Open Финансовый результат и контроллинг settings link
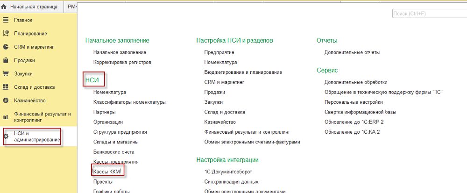Image resolution: width=467 pixels, height=193 pixels. [247, 132]
